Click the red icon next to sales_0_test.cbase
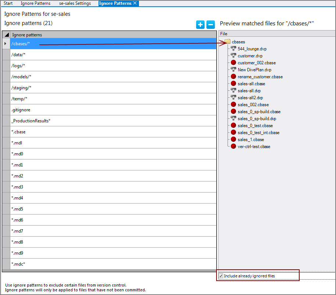The image size is (336, 295). tap(233, 125)
